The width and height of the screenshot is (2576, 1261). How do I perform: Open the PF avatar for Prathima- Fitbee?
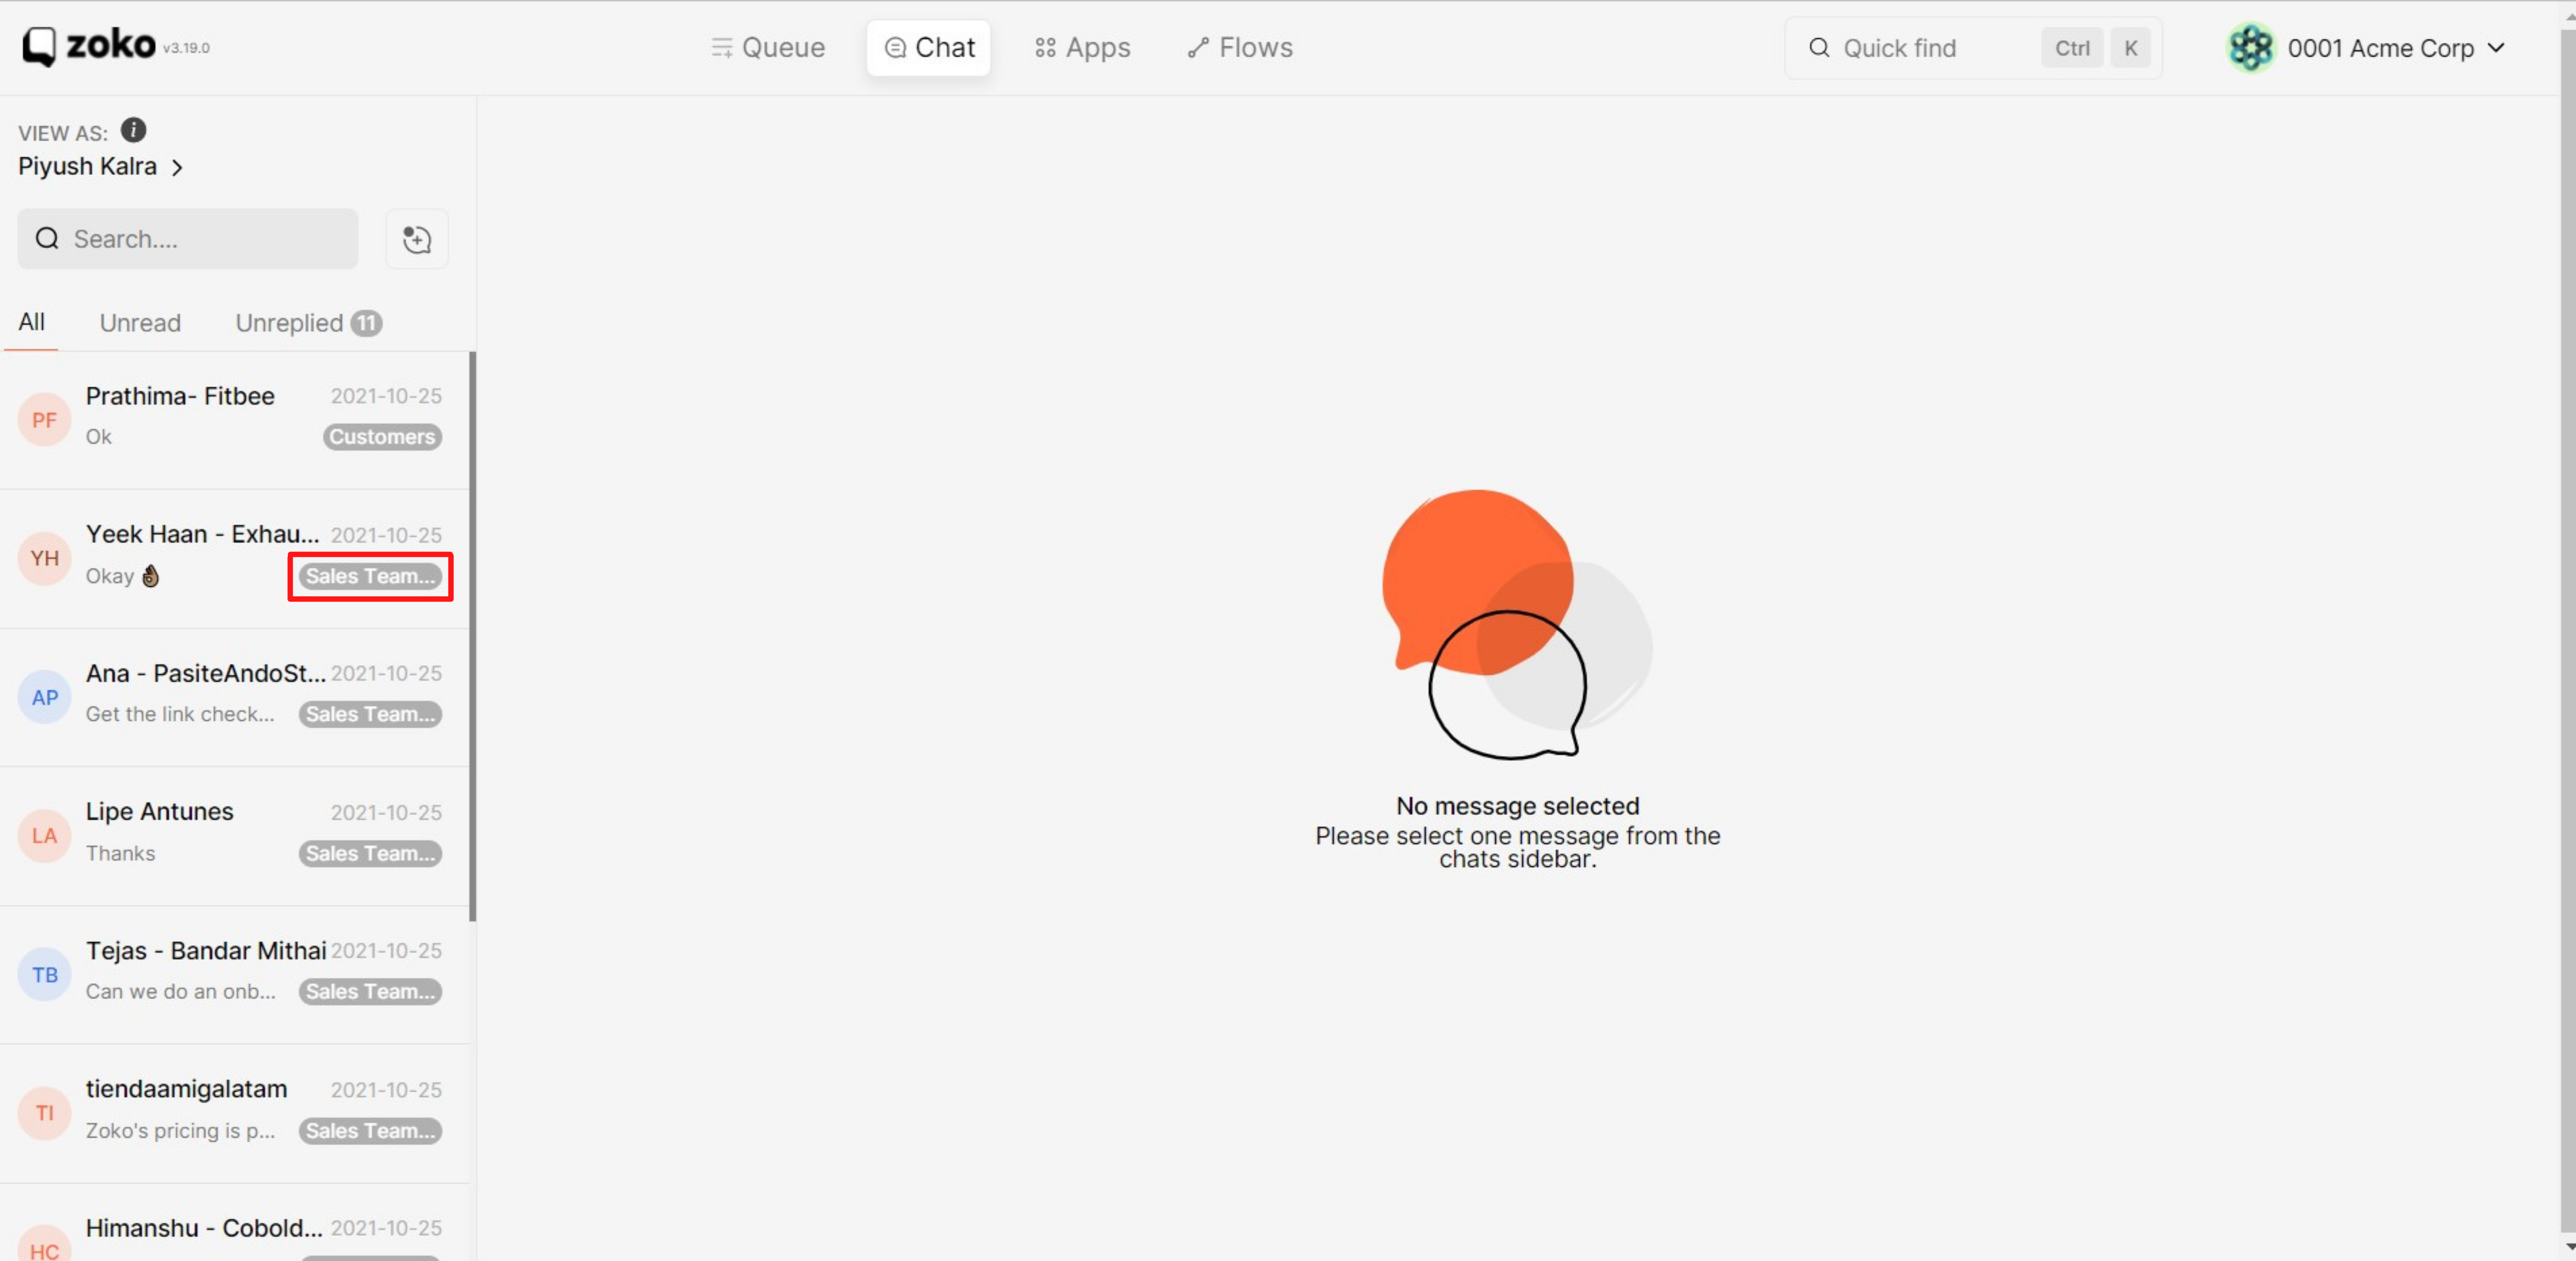coord(44,420)
